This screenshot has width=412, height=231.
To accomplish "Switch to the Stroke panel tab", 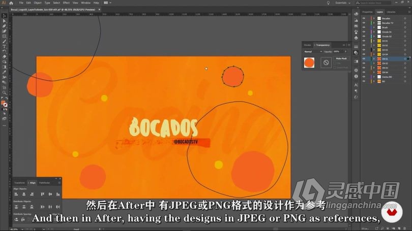I will 307,45.
